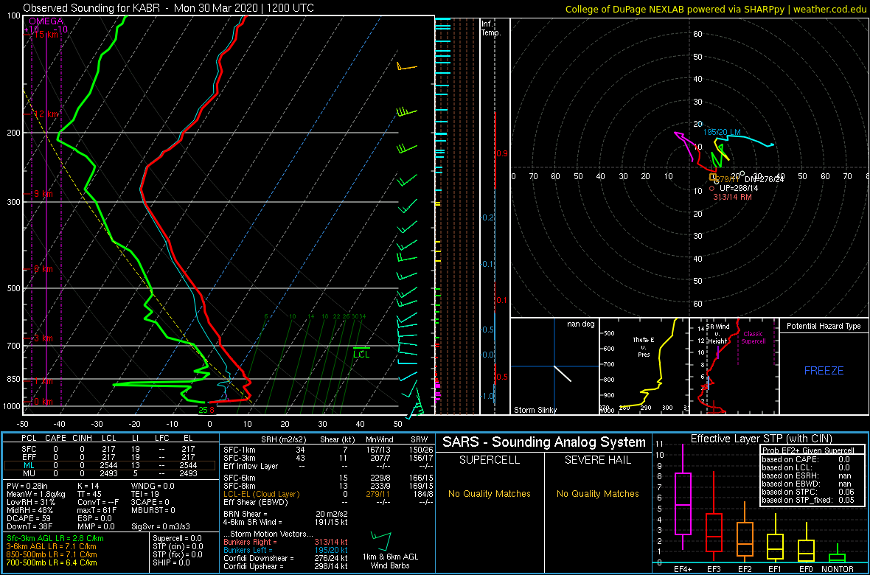Select the green NONTOR box plot
870x575 pixels.
point(838,553)
